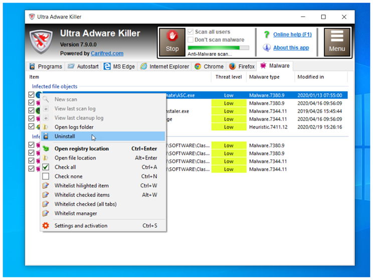Click the notepad icon for Whitelist hilighted item

pyautogui.click(x=46, y=186)
